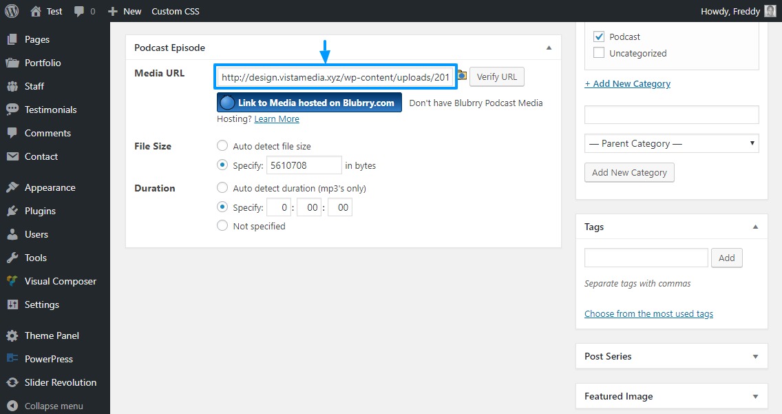Open PowerPress sidebar icon
Image resolution: width=782 pixels, height=414 pixels.
coord(12,359)
